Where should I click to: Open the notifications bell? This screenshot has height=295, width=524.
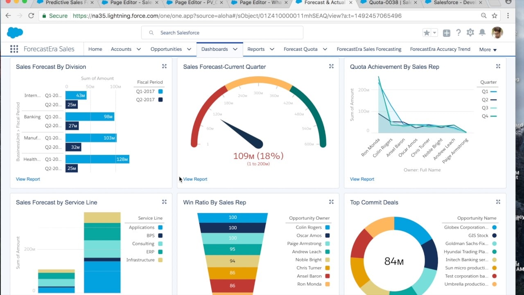point(482,33)
